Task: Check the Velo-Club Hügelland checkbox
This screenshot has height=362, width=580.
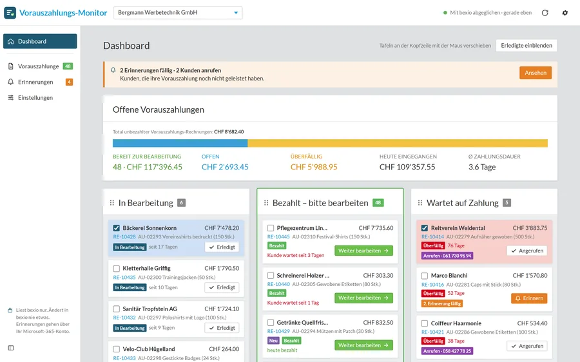Action: click(117, 349)
